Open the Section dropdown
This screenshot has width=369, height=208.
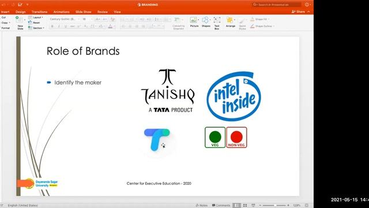tap(36, 28)
